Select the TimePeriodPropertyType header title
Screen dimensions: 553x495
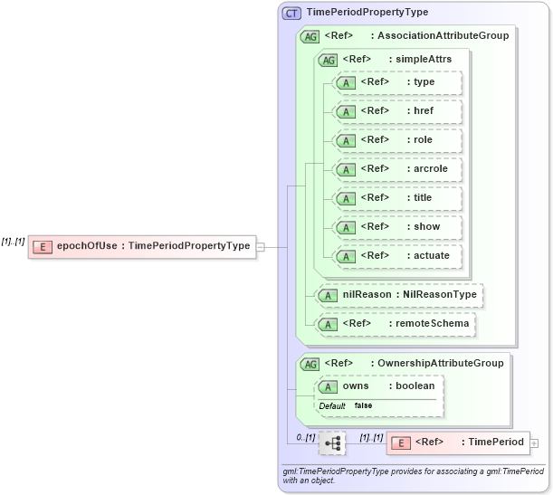[x=367, y=12]
